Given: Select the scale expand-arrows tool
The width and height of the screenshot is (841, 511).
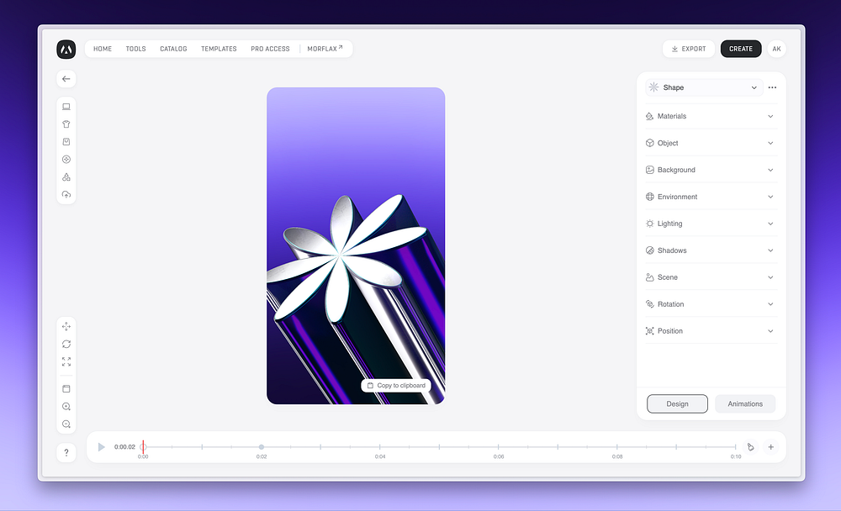Looking at the screenshot, I should [x=66, y=362].
